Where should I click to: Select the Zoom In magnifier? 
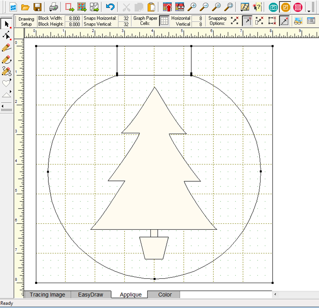pyautogui.click(x=192, y=7)
